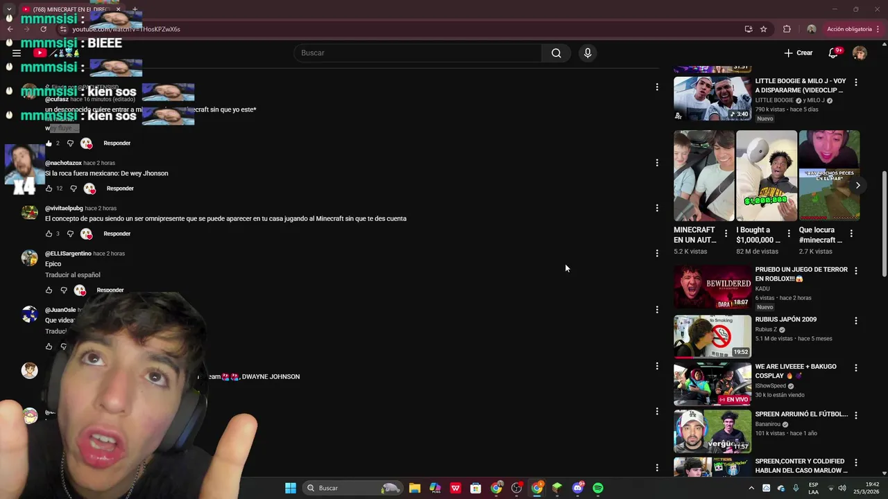Expand the Chrome tab search chevron
The height and width of the screenshot is (499, 888).
[9, 9]
